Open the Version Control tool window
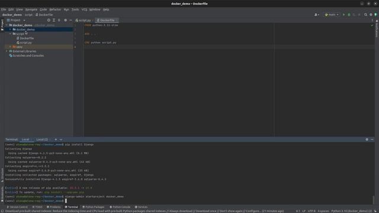 17,207
